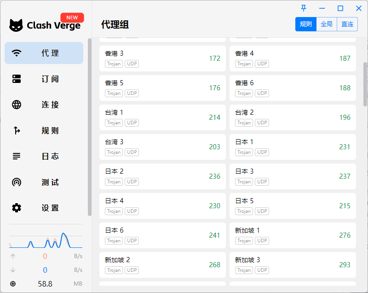Click the memory chip icon beside 58.8 MB
The height and width of the screenshot is (293, 368).
13,284
